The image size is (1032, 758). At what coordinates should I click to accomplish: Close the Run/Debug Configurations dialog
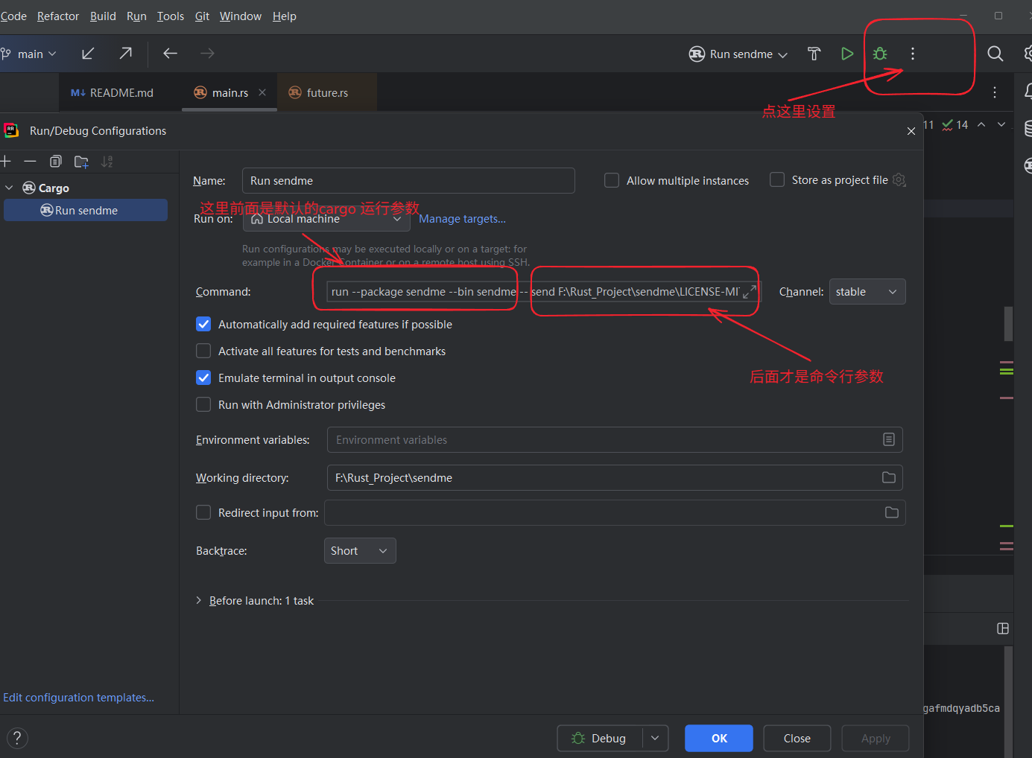pyautogui.click(x=911, y=131)
